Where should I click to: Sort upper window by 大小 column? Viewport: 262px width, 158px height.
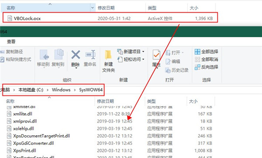(x=194, y=8)
